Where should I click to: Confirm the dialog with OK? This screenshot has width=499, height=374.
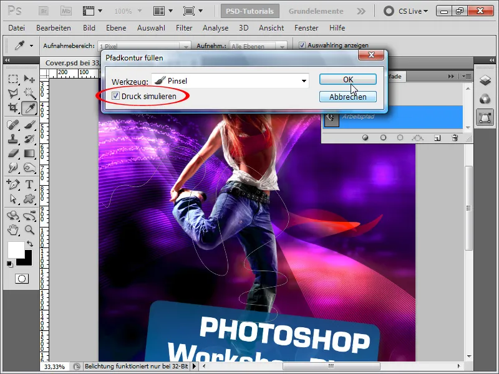click(x=348, y=79)
